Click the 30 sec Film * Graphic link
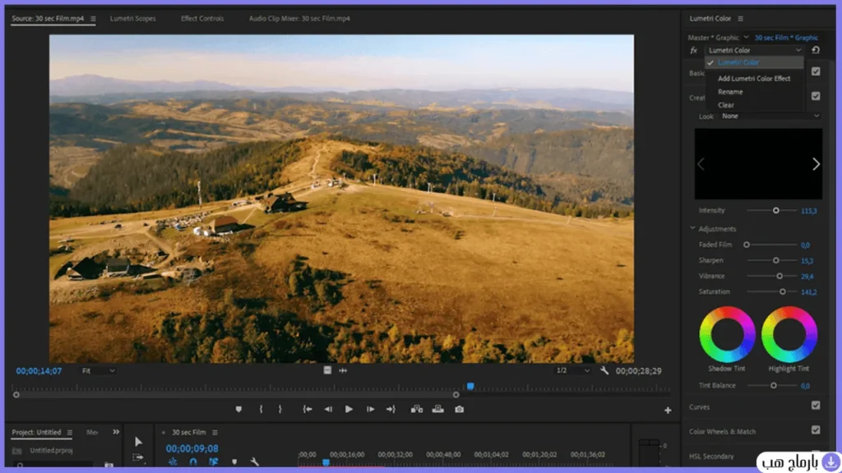 [x=786, y=38]
